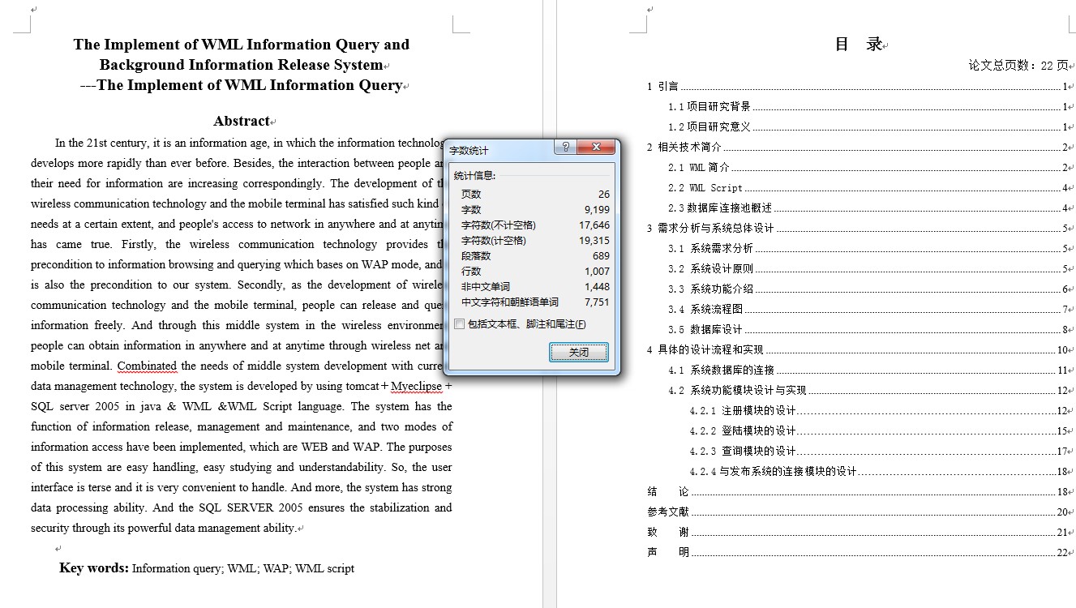Jump to TOC entry 2.1 WML 简介
This screenshot has width=1076, height=608.
(x=868, y=167)
